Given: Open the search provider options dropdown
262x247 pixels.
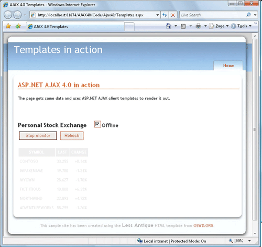Looking at the screenshot, I should [255, 15].
